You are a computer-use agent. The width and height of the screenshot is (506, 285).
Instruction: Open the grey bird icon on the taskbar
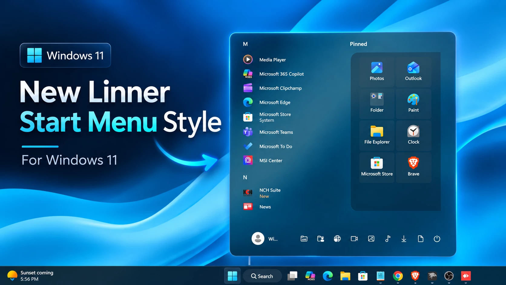(x=432, y=276)
